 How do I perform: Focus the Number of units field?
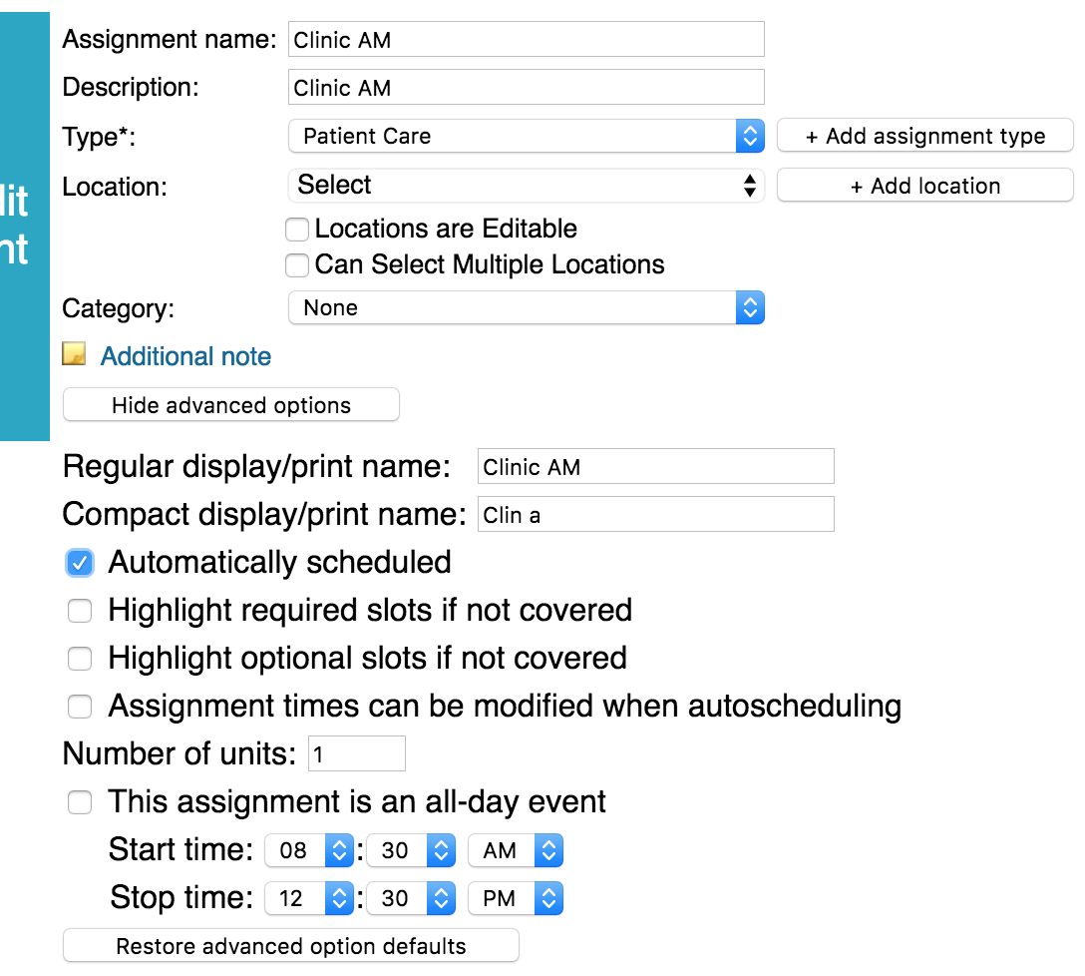tap(357, 753)
